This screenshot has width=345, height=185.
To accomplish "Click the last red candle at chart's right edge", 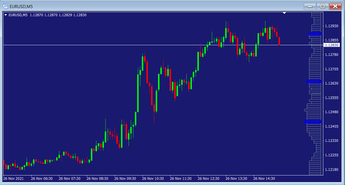I will pyautogui.click(x=279, y=41).
